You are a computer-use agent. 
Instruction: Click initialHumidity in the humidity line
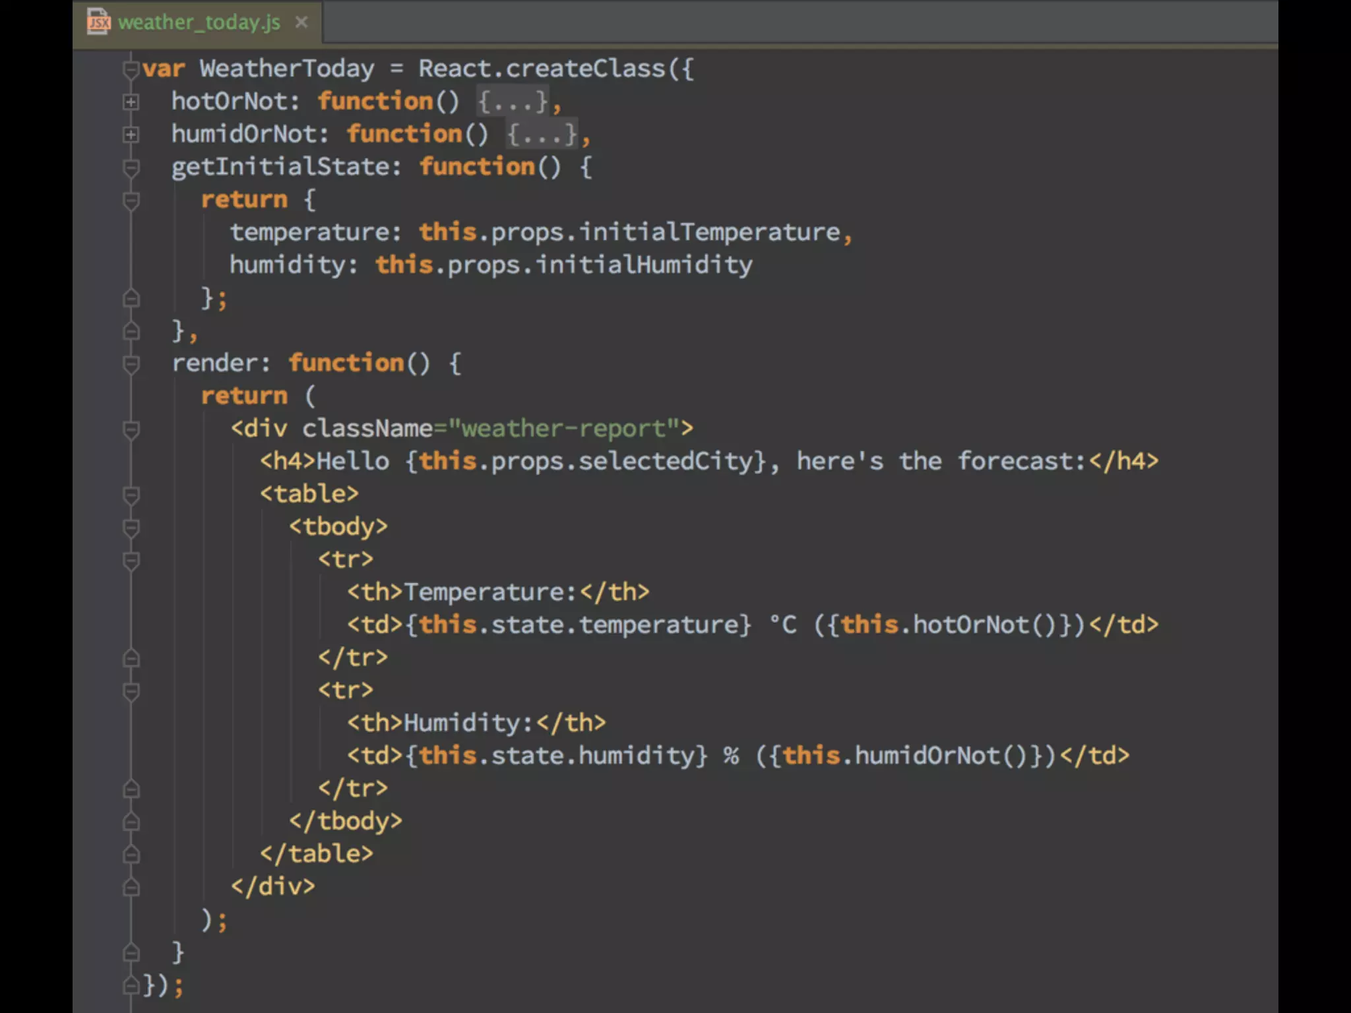(x=644, y=265)
